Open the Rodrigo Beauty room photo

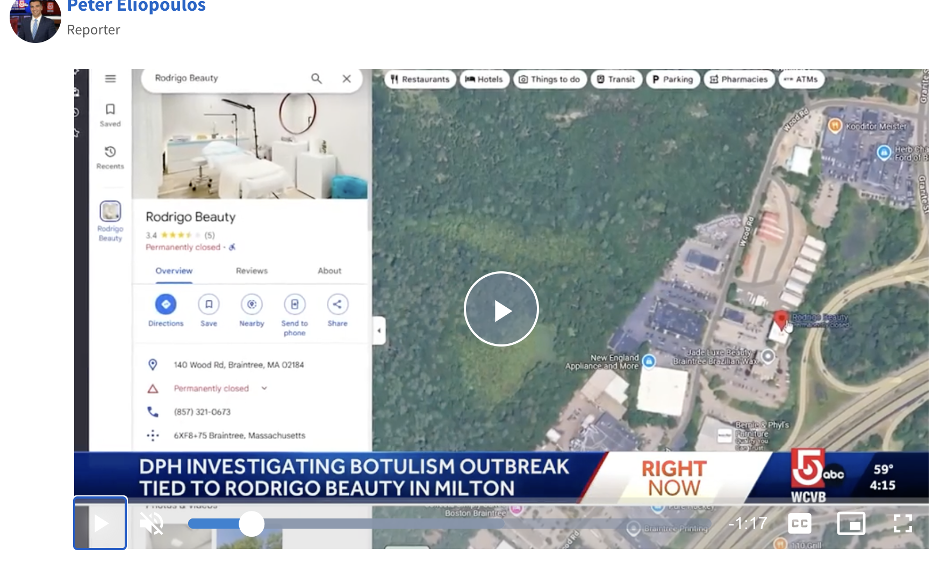click(250, 145)
